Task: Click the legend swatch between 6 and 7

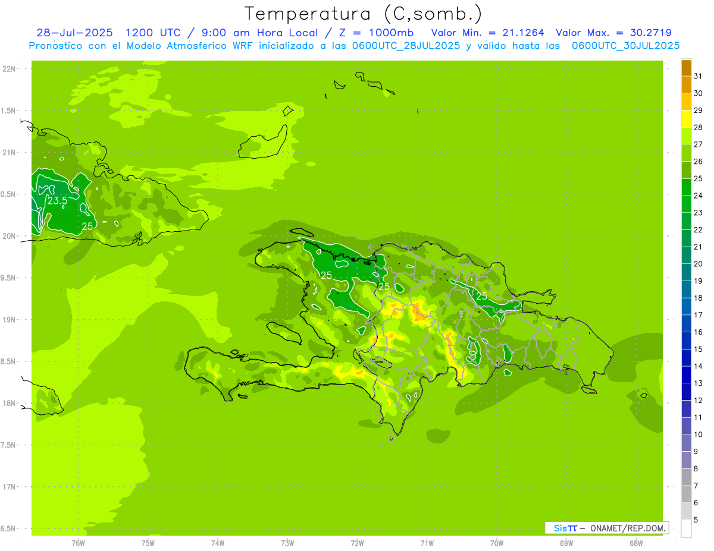Action: coord(686,495)
